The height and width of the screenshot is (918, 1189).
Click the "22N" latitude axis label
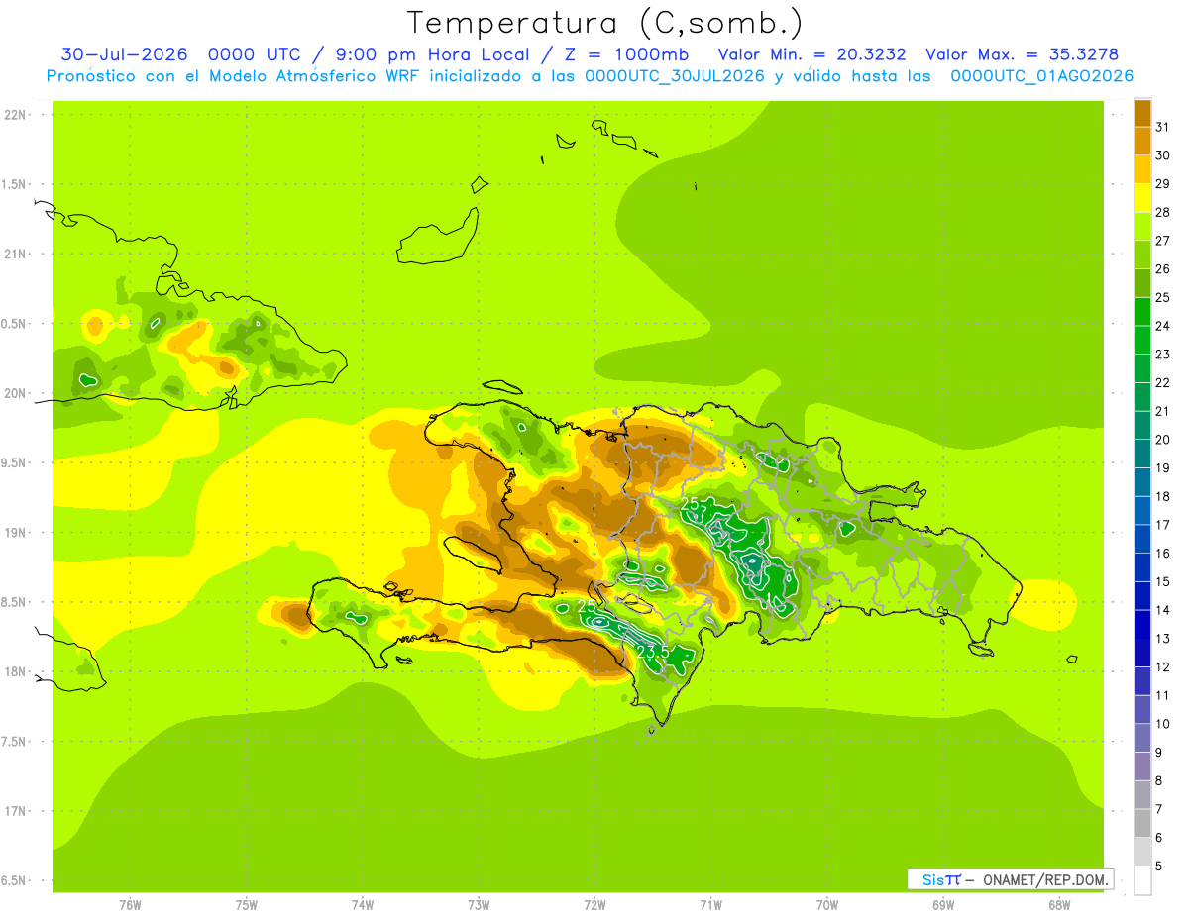(14, 114)
